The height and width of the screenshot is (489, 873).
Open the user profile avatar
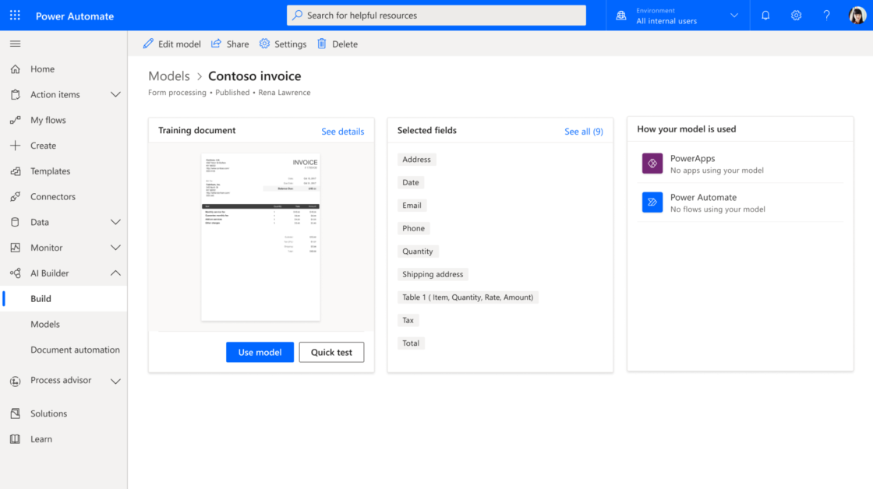pos(857,16)
